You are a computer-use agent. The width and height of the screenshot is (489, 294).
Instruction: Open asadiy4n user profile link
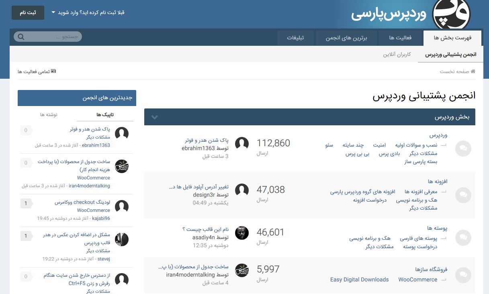coord(203,237)
